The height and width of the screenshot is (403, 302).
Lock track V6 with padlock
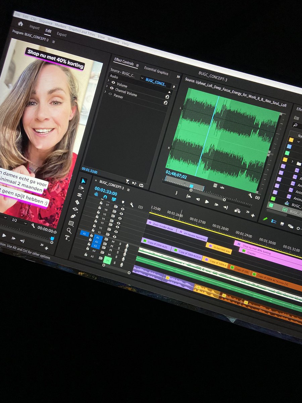tap(100, 208)
